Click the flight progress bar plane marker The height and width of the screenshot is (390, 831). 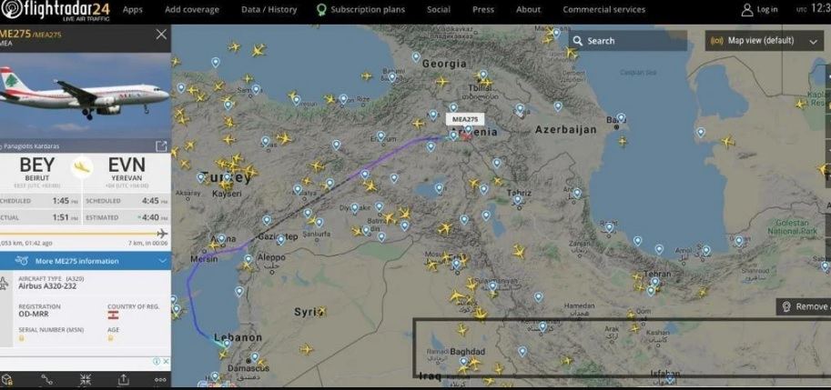coord(163,234)
